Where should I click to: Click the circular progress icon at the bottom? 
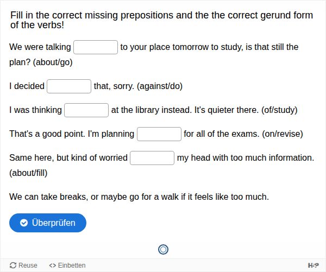point(163,249)
